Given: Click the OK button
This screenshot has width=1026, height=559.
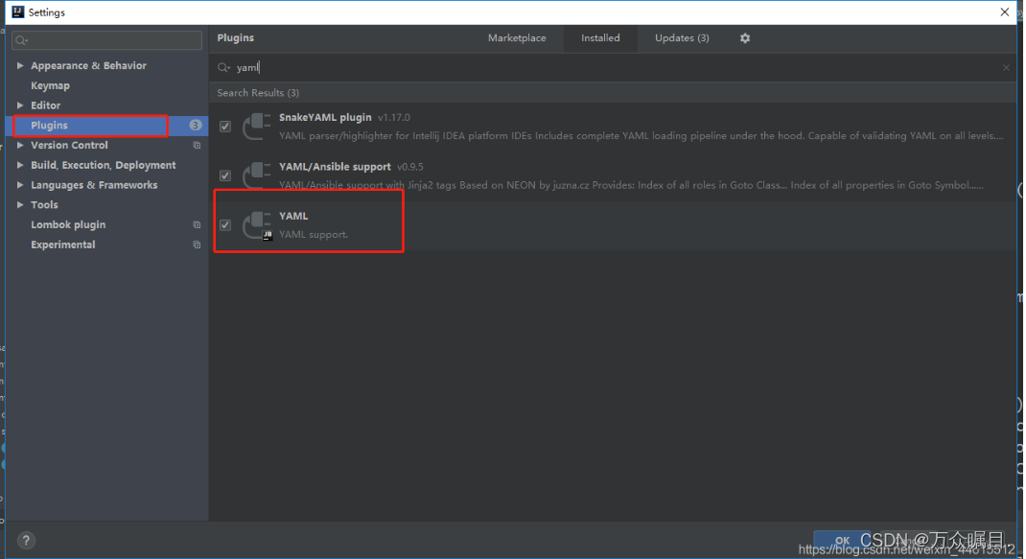Looking at the screenshot, I should (842, 540).
